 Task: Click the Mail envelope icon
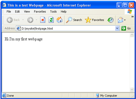click(x=120, y=20)
